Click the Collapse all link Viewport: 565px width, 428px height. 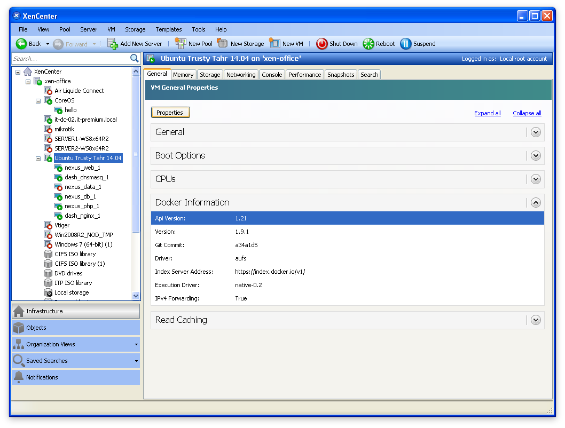click(527, 113)
